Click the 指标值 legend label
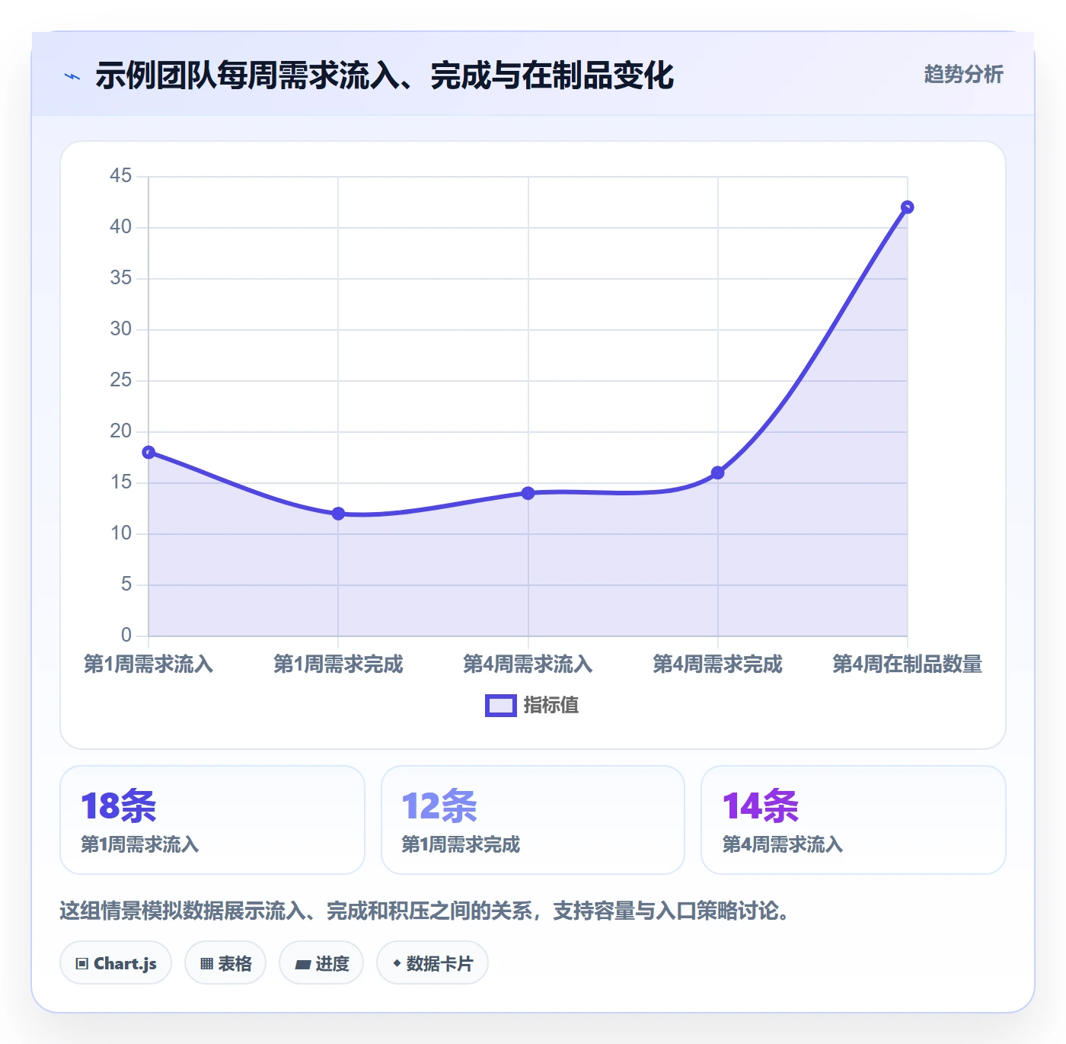1066x1044 pixels. 551,706
